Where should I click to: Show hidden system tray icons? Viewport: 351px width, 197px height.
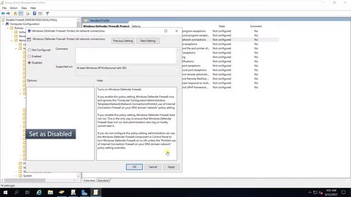(309, 193)
